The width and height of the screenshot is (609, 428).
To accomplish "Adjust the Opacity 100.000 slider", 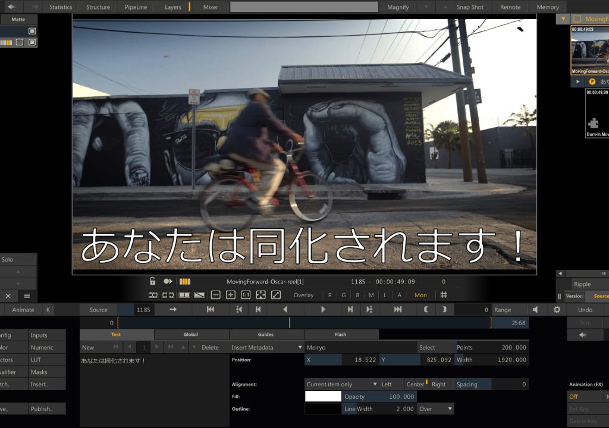I will coord(379,396).
